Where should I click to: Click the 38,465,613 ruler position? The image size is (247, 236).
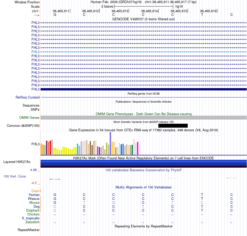point(120,11)
